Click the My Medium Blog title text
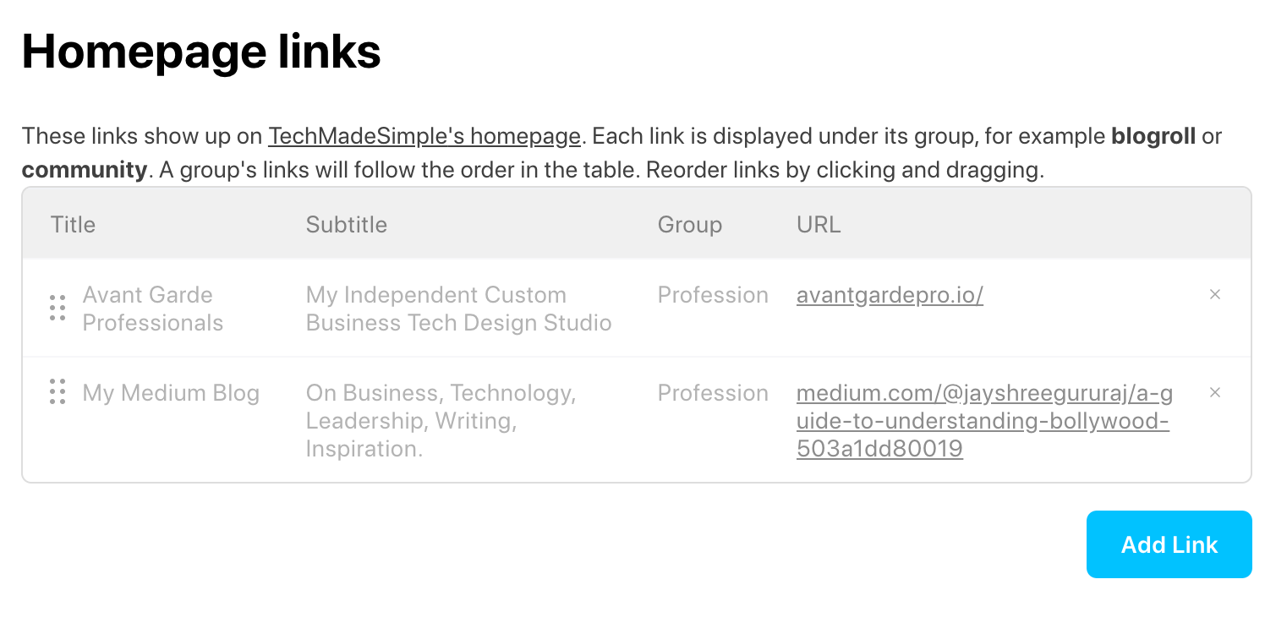Viewport: 1265px width, 634px height. pyautogui.click(x=170, y=392)
